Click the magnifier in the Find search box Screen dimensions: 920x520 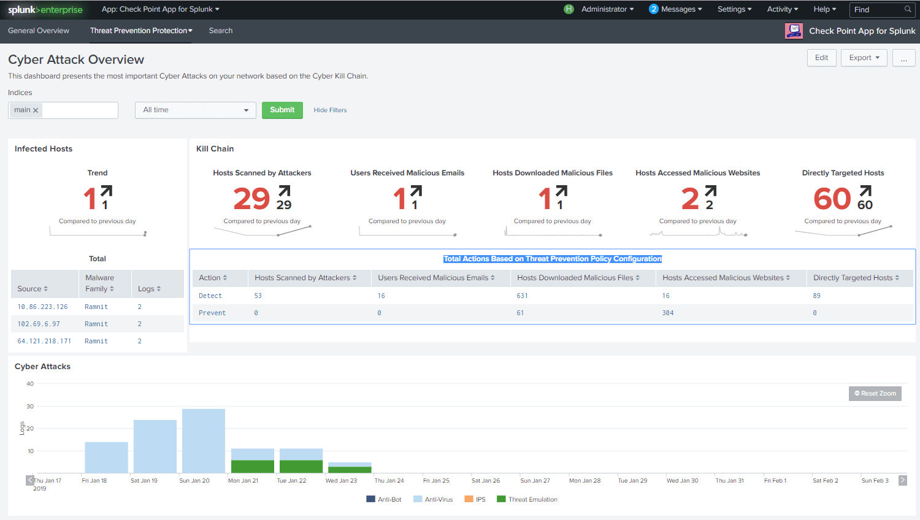coord(907,9)
